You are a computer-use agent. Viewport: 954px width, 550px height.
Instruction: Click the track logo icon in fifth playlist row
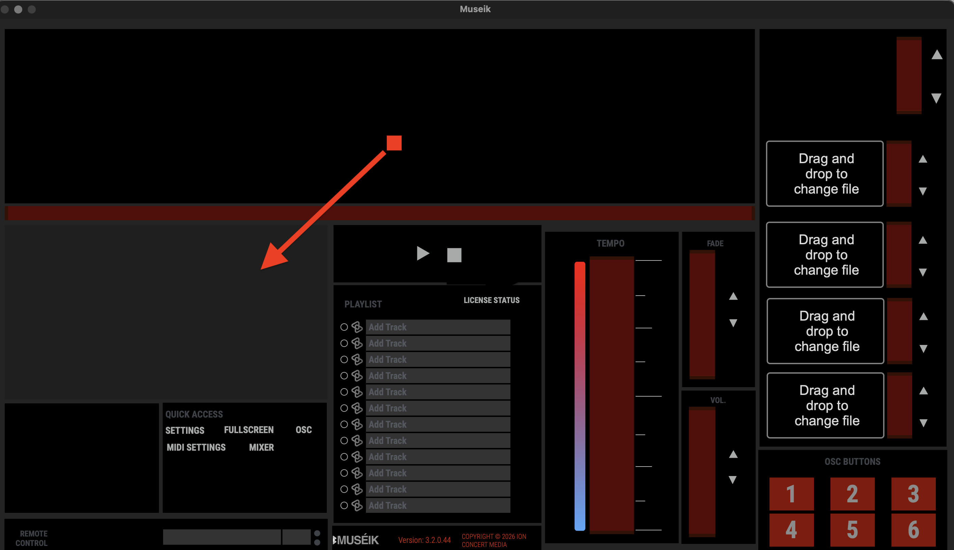coord(357,392)
